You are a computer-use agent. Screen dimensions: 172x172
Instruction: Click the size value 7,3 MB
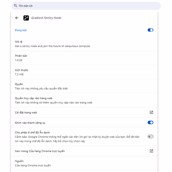tap(19, 74)
